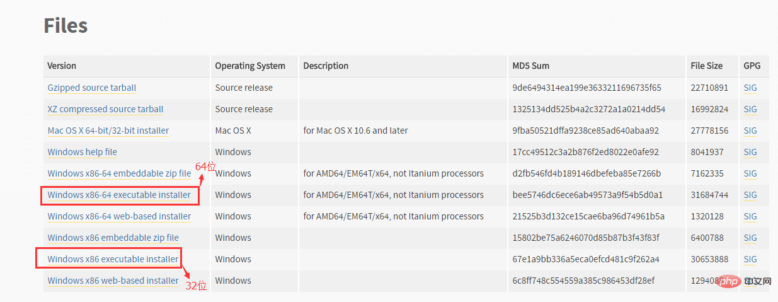The height and width of the screenshot is (302, 778).
Task: Download Windows x86-64 embeddable zip file
Action: pyautogui.click(x=119, y=173)
